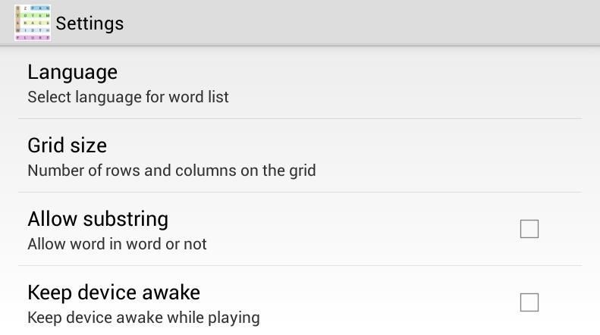
Task: Tap the "Keep device awake" label
Action: click(x=114, y=293)
